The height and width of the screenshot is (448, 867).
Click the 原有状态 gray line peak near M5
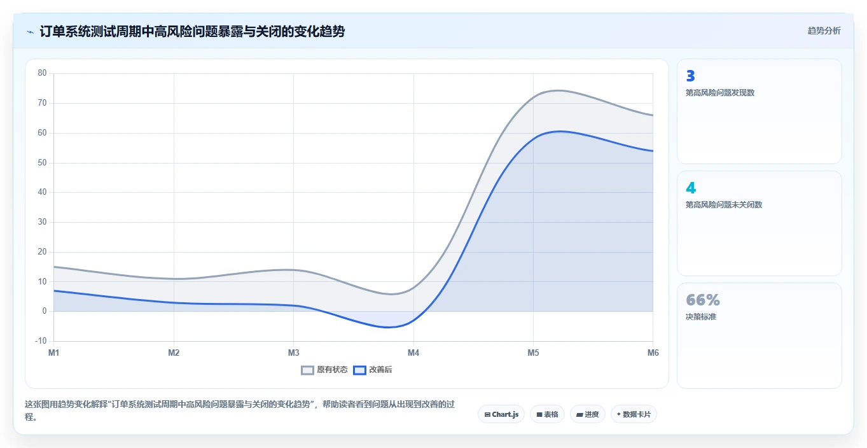click(557, 90)
